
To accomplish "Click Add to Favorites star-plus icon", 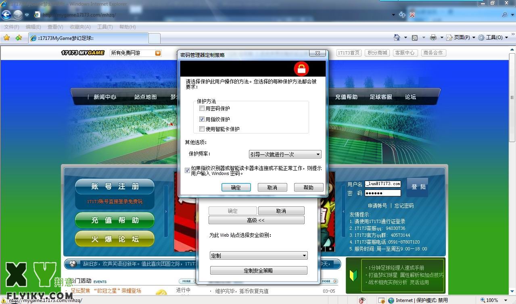I will 19,37.
